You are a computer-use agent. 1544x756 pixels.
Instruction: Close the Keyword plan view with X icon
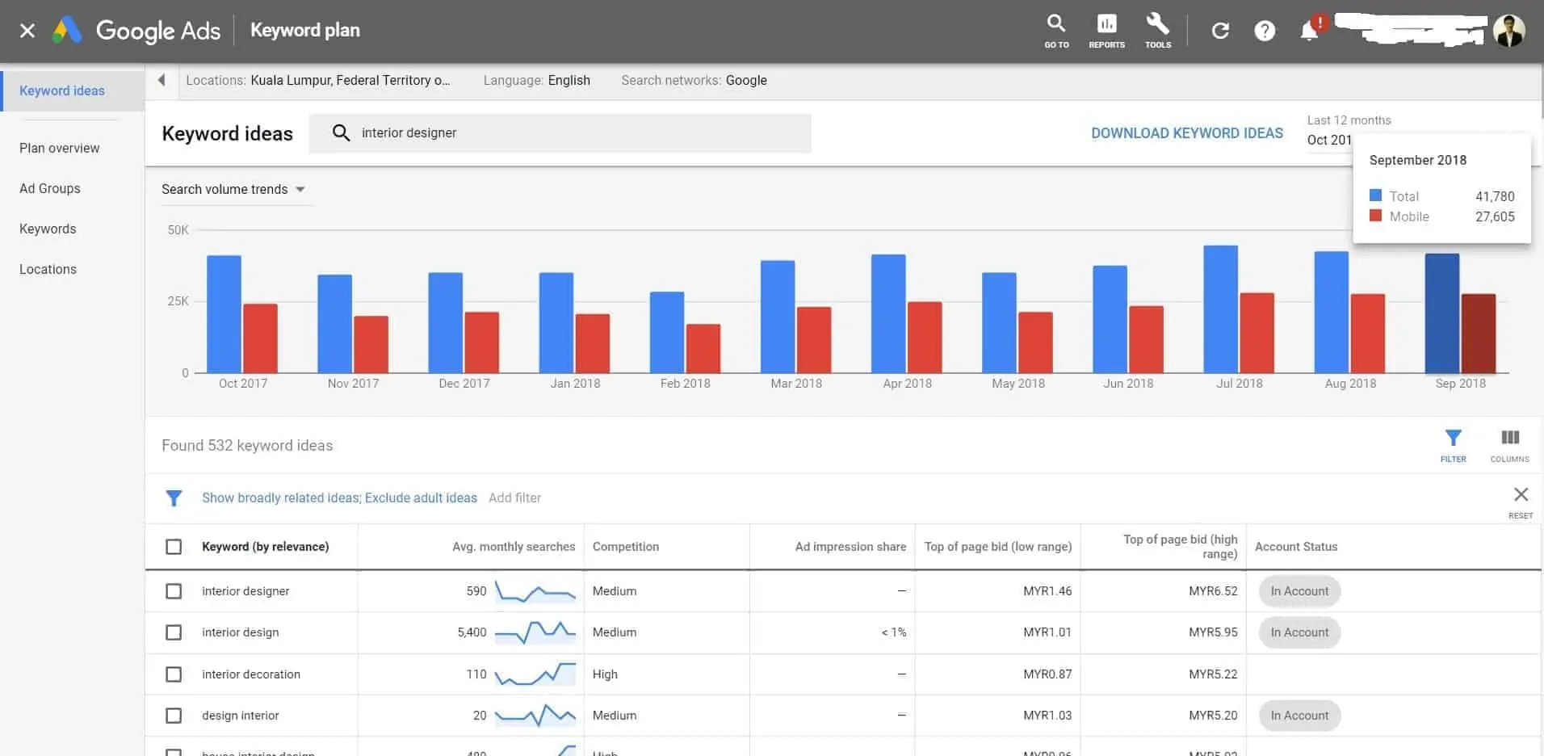coord(27,31)
